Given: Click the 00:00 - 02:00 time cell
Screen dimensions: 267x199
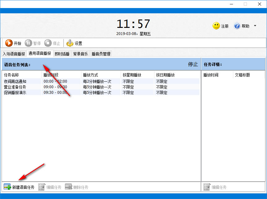Looking at the screenshot, I should coord(55,81).
